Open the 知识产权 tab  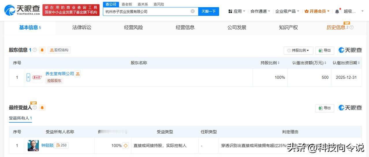[288, 27]
